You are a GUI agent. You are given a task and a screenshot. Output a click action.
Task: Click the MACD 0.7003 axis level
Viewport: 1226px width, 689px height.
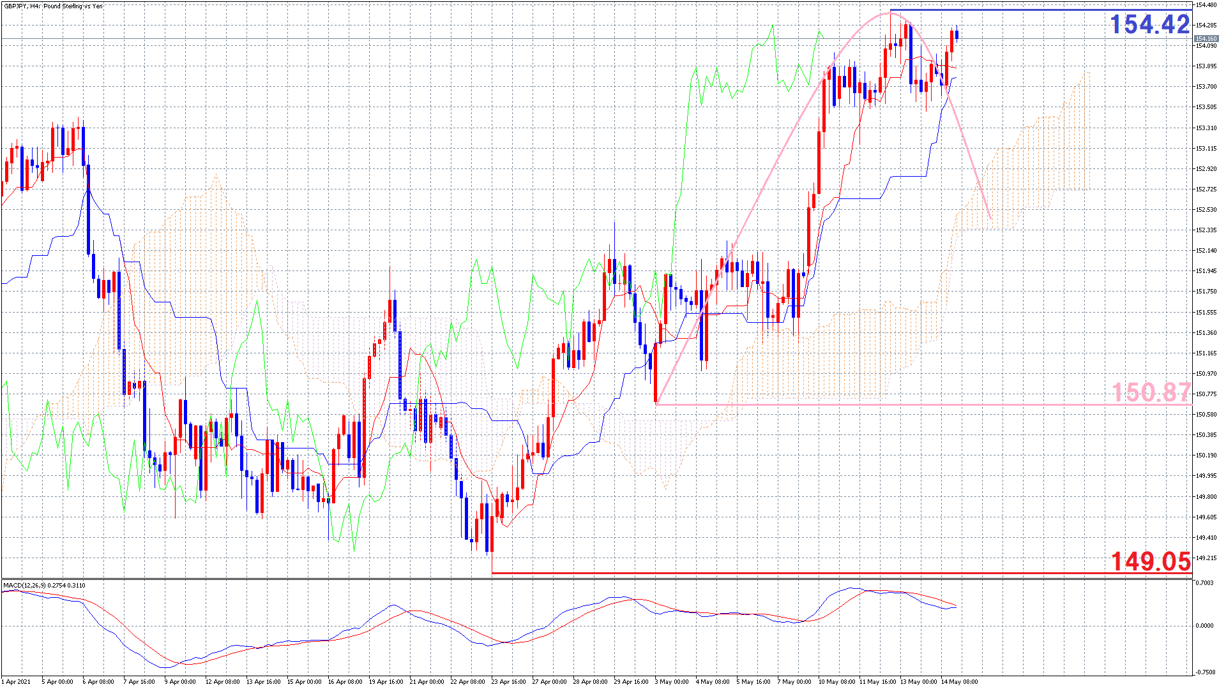tap(1204, 583)
